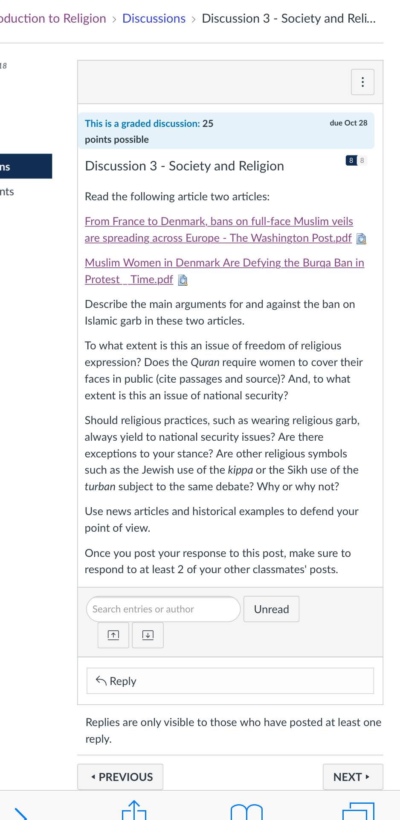Tap the browser forward arrow icon
Screen dimensions: 400x820
point(20,813)
